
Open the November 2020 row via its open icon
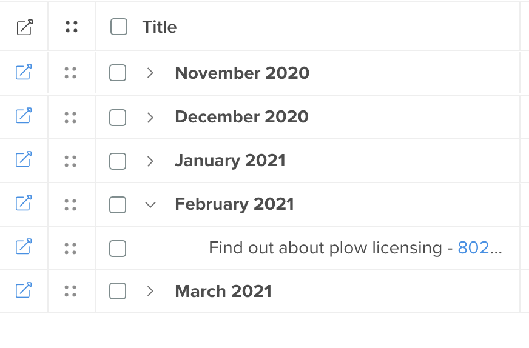pyautogui.click(x=24, y=72)
